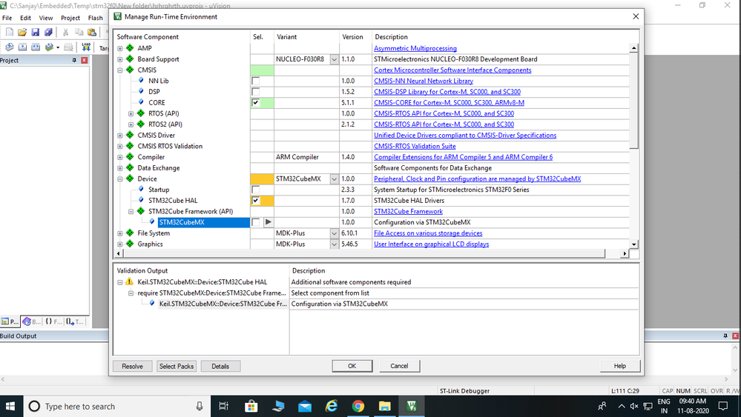Open Microsoft Store from taskbar

251,406
